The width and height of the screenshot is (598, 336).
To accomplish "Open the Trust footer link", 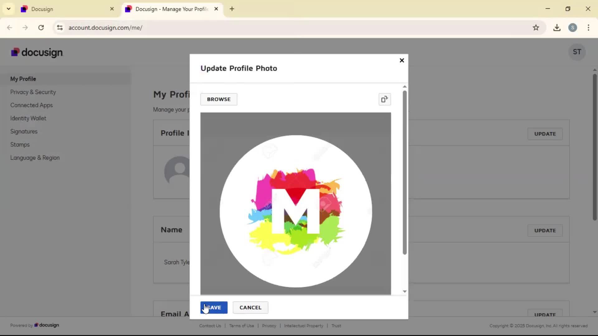I will pos(336,326).
